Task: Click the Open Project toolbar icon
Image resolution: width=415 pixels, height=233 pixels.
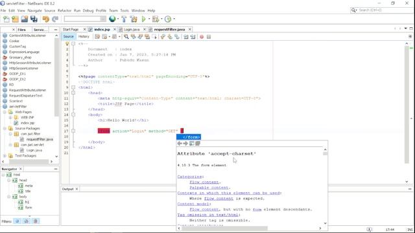Action: (x=25, y=19)
